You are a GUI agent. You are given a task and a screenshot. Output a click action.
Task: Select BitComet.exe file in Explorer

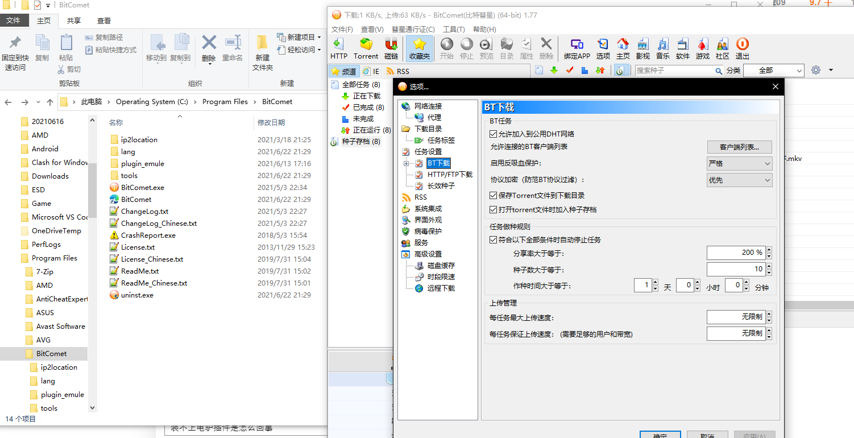(x=142, y=187)
